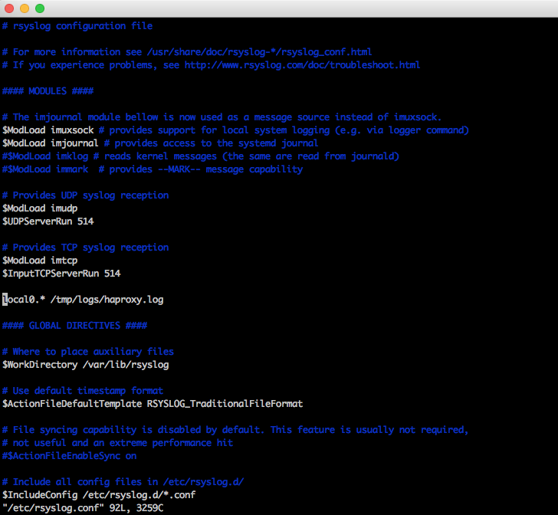Click the '$WorkDirectory /var/lib/rsyslog' line

coord(85,365)
